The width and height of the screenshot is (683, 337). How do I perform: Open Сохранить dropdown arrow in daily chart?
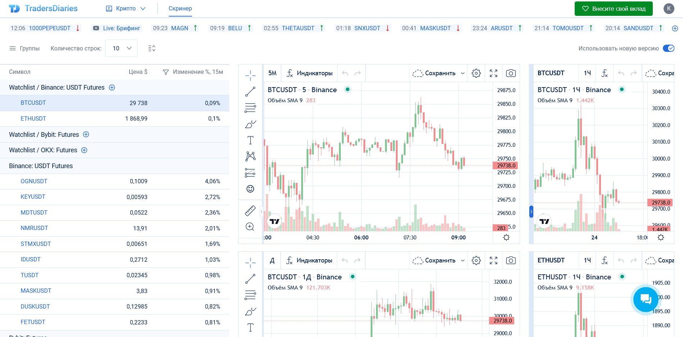click(463, 260)
